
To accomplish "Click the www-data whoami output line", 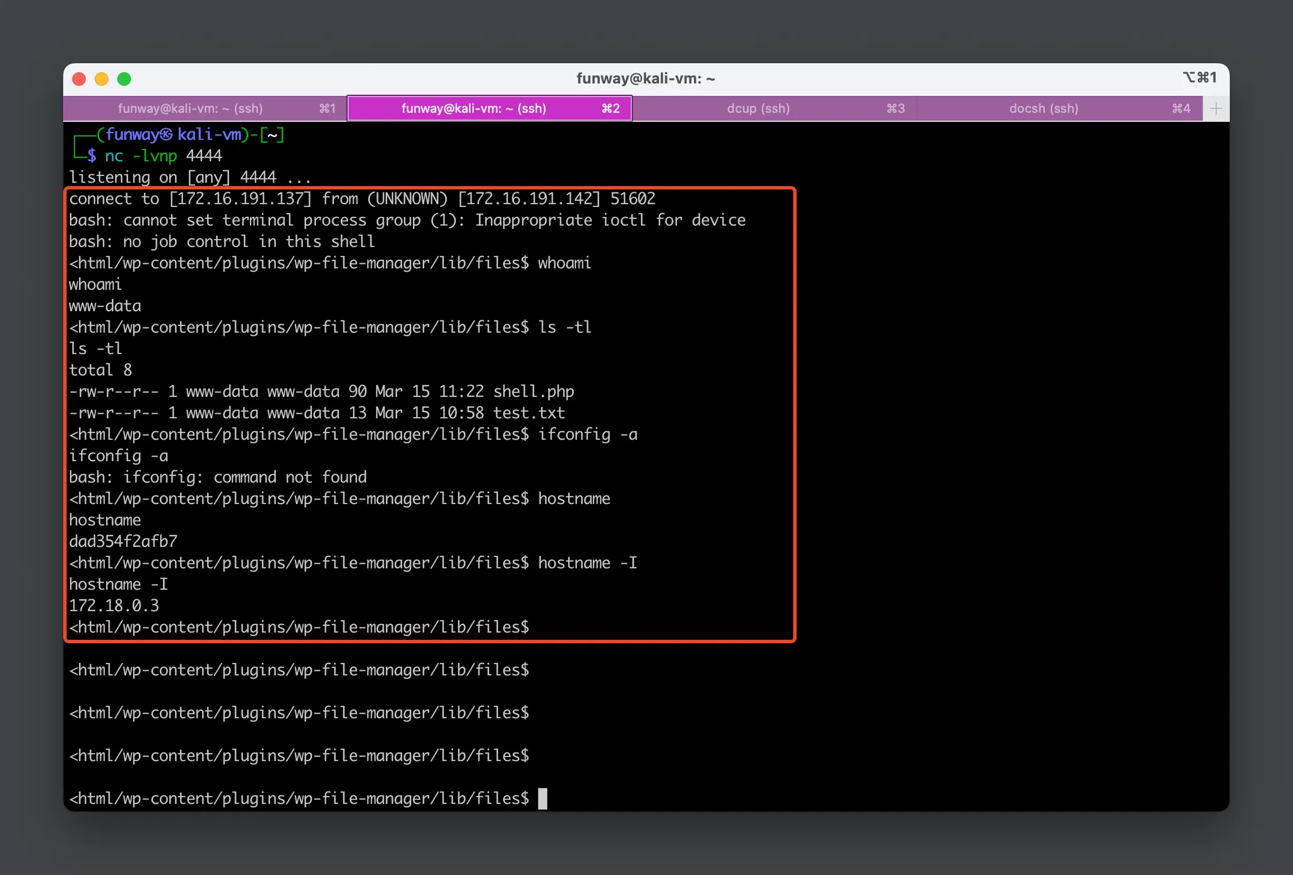I will [x=105, y=306].
